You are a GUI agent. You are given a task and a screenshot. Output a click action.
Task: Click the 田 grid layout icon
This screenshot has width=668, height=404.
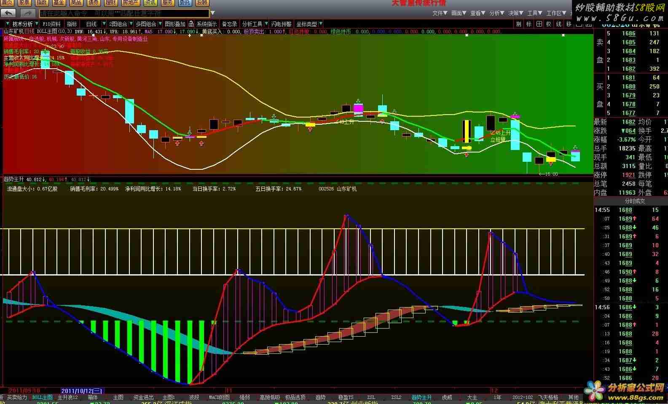tap(539, 24)
